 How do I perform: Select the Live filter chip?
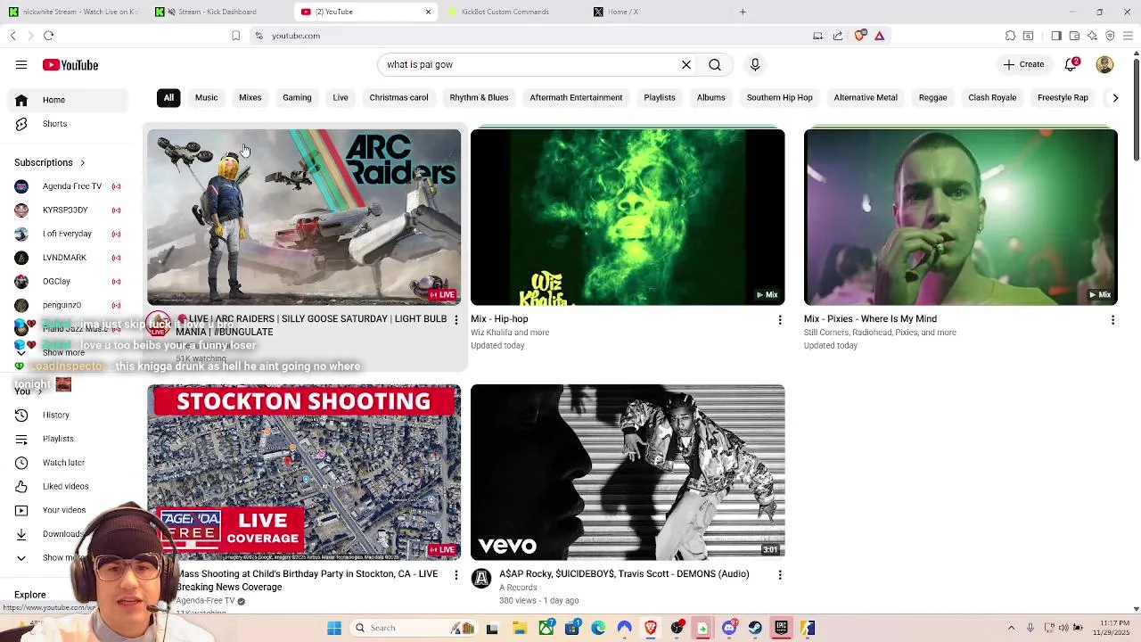[x=341, y=98]
